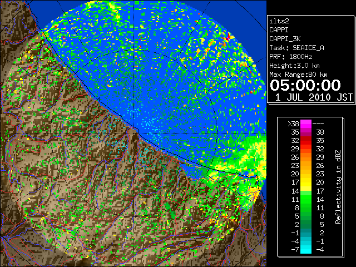Click the '1 JUL 2010 JST' date

[x=314, y=97]
